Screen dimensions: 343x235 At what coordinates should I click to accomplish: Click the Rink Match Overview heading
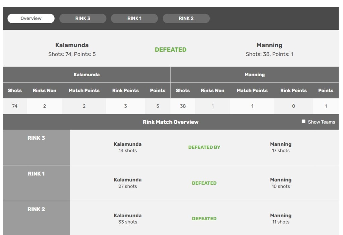pos(170,122)
